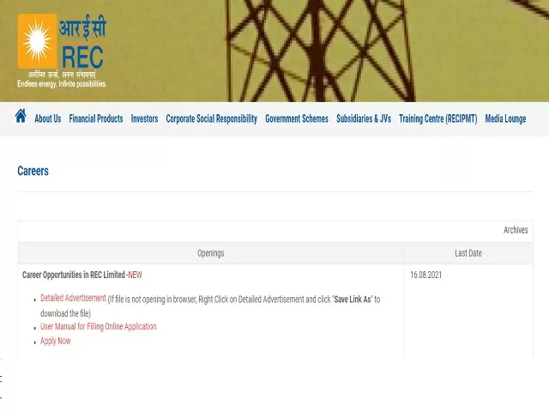The height and width of the screenshot is (412, 549).
Task: Open the Financial Products menu
Action: click(96, 118)
